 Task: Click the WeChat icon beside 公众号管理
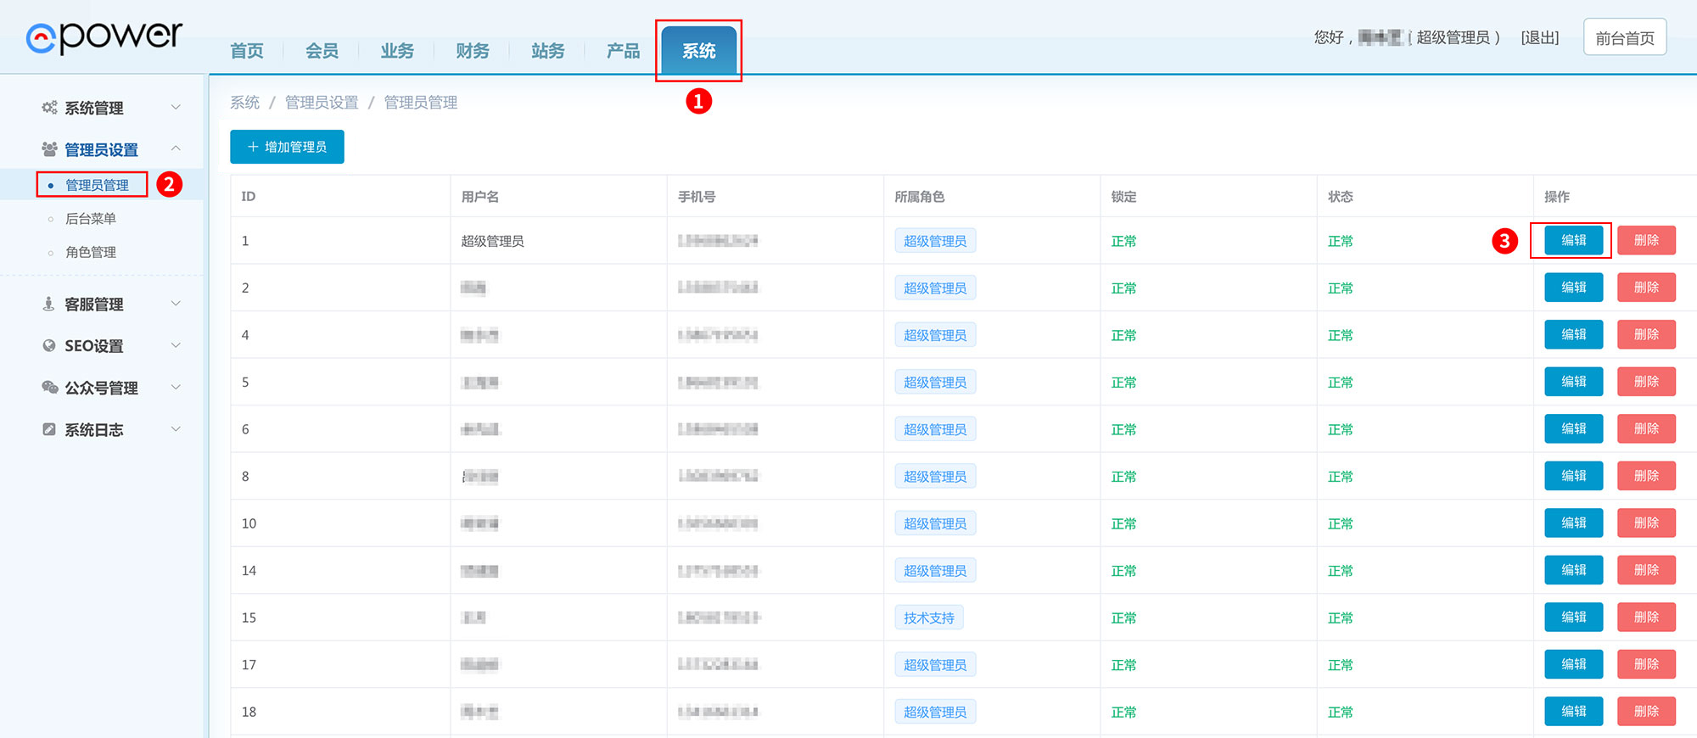tap(49, 388)
